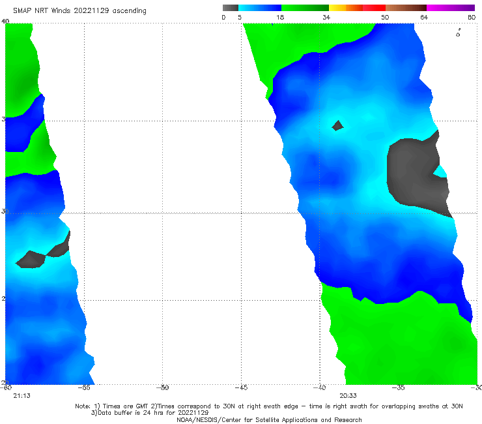
Task: Click the longitude label '-55'
Action: tap(84, 387)
